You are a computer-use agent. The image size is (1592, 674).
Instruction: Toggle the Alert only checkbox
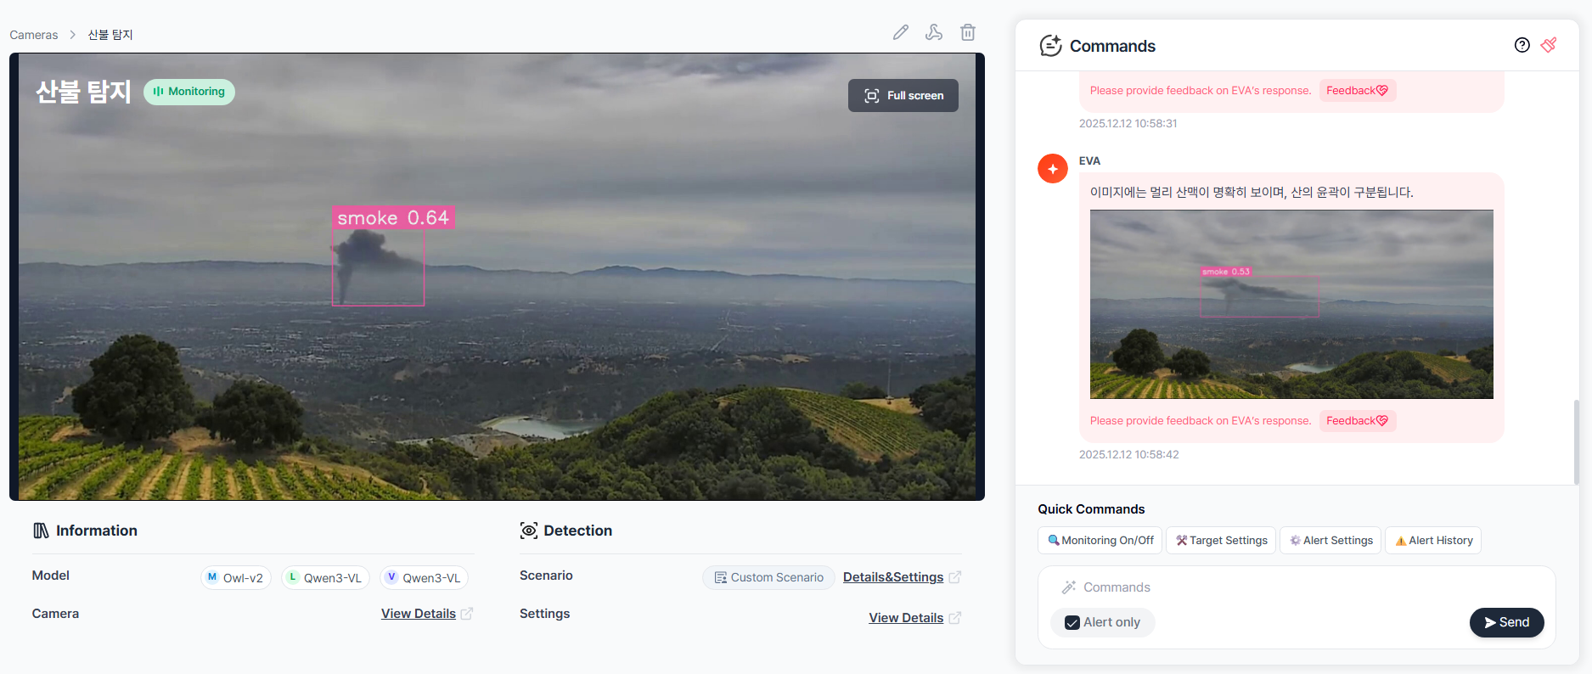pos(1072,622)
